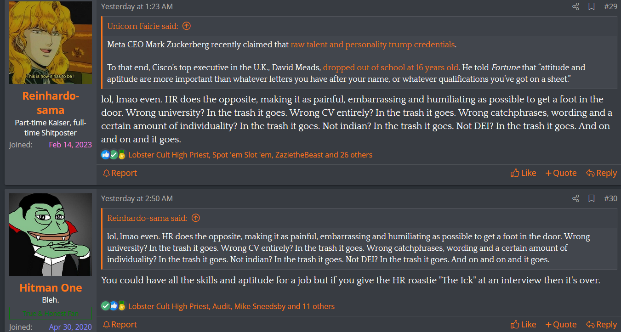Bookmark post #29
This screenshot has height=332, width=621.
(x=592, y=6)
